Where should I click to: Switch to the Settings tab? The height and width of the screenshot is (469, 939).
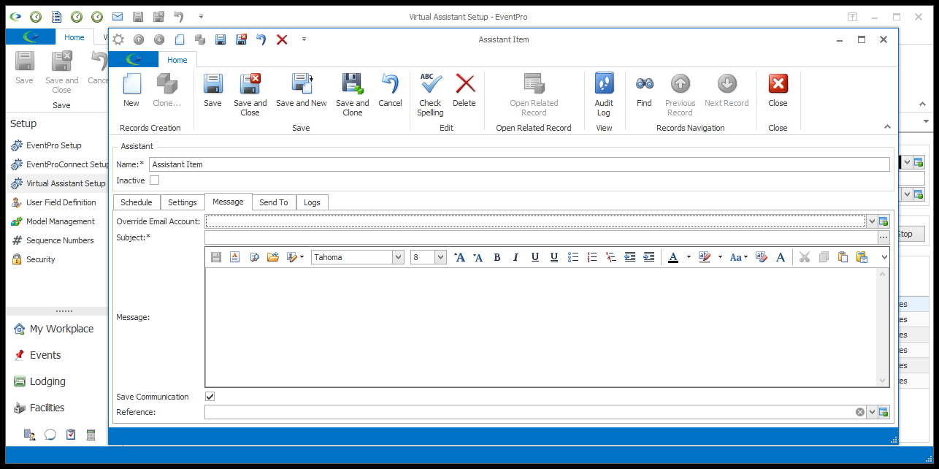(183, 202)
